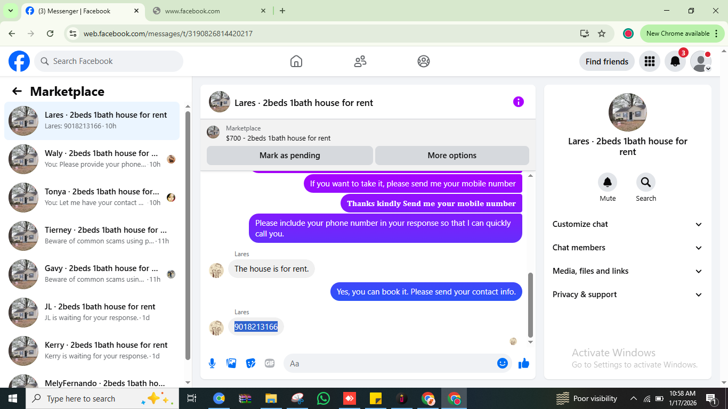728x409 pixels.
Task: Open the emoji picker in message box
Action: (503, 363)
